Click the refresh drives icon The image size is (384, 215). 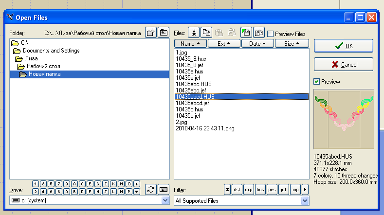151,189
